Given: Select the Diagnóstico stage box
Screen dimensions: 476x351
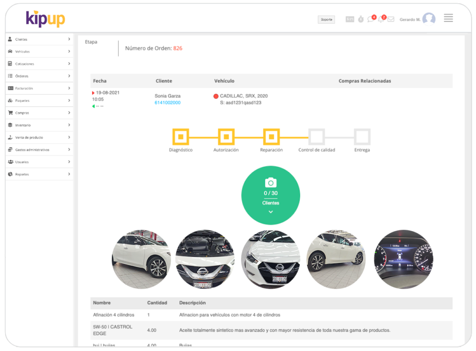Looking at the screenshot, I should (181, 137).
